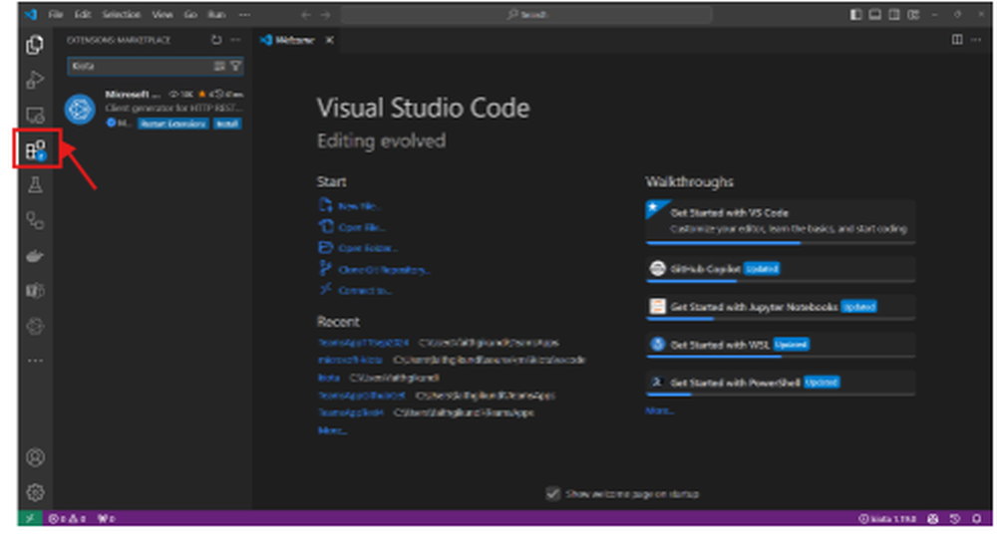Filter extensions with funnel icon
997x540 pixels.
pos(236,66)
